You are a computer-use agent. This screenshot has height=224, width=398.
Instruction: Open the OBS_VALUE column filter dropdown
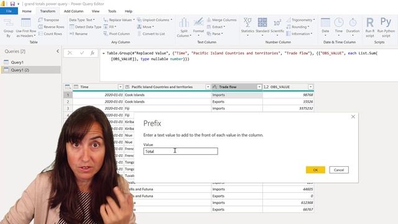[x=310, y=87]
